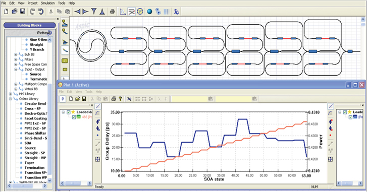Toggle the blue curve checkbox in the right plot tree
Viewport: 367px width, 192px height.
tap(351, 117)
